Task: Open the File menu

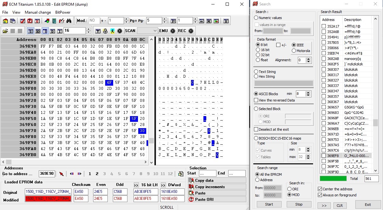Action: pos(5,12)
